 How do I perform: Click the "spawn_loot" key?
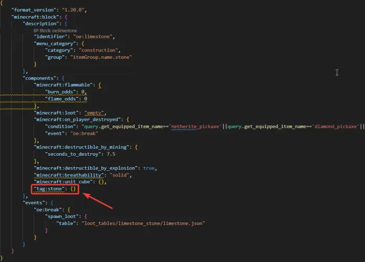[62, 217]
